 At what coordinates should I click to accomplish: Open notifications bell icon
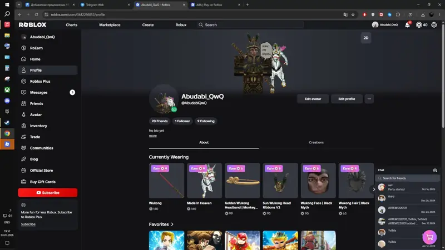click(x=407, y=25)
